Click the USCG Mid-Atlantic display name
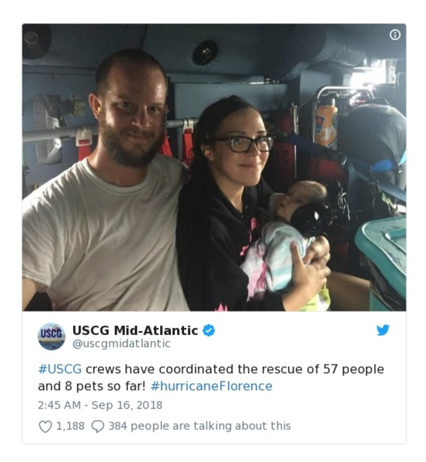This screenshot has height=462, width=426. (135, 330)
